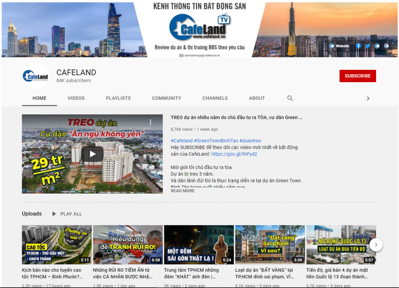Switch to the ABOUT tab
Screen dimensions: 399x288
click(257, 98)
